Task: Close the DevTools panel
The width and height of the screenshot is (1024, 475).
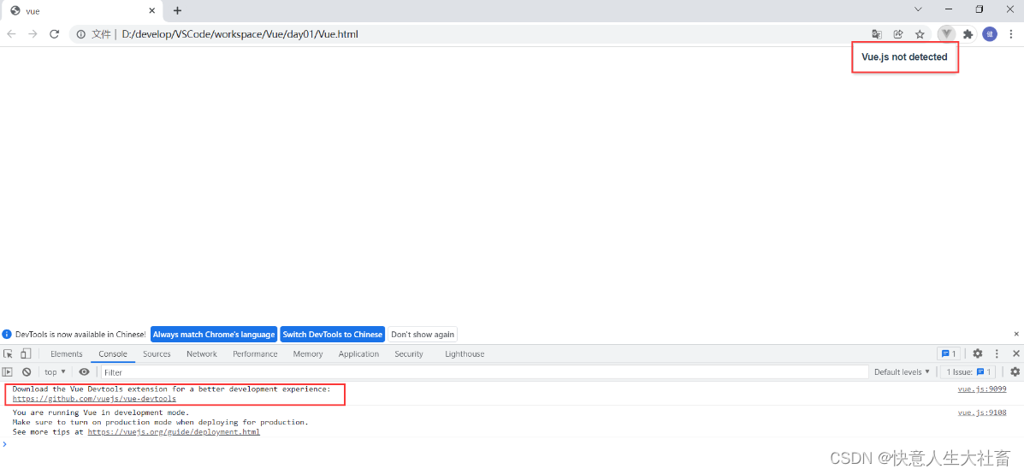Action: coord(1015,353)
